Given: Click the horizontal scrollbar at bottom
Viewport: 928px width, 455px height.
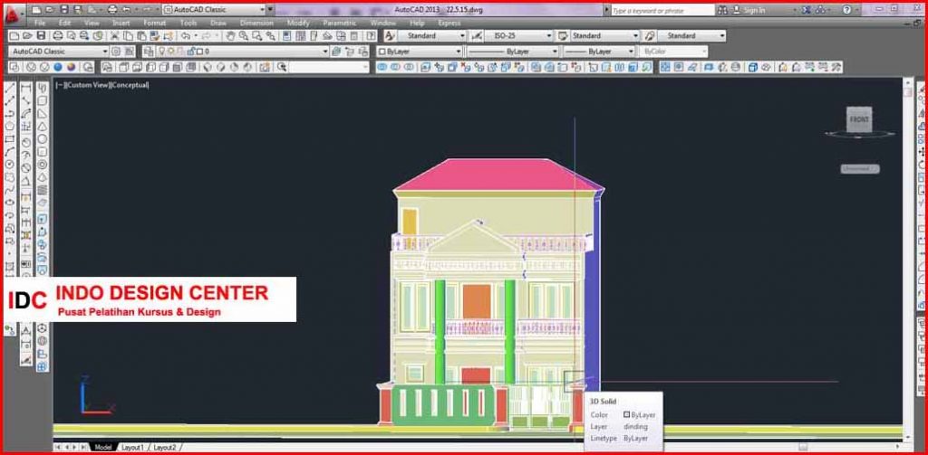Looking at the screenshot, I should click(545, 448).
